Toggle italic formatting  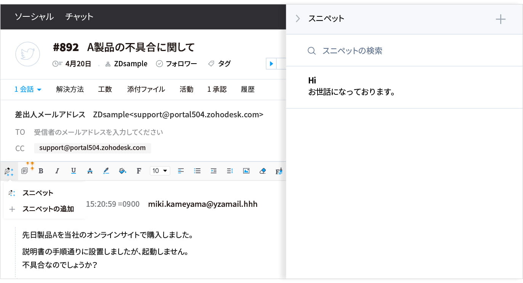(x=57, y=171)
